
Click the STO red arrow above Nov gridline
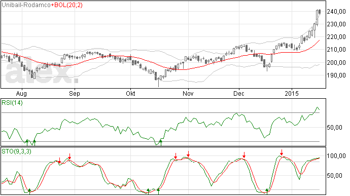tap(188, 154)
